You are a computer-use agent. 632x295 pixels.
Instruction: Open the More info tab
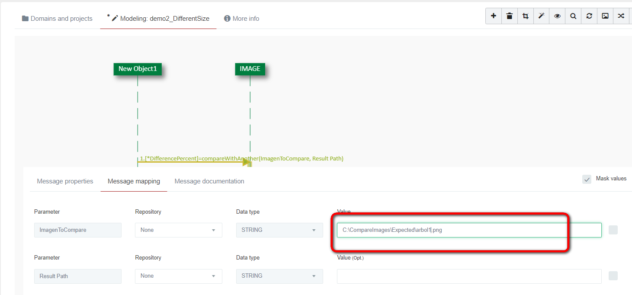coord(242,19)
